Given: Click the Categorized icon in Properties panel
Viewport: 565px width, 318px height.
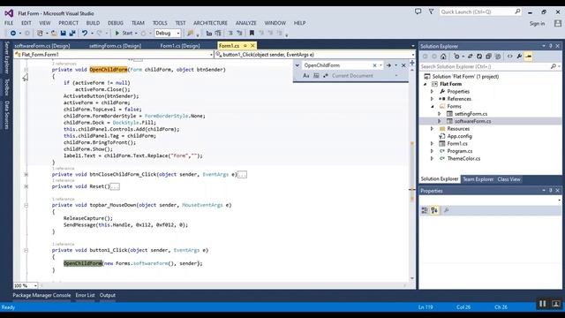Looking at the screenshot, I should [425, 210].
